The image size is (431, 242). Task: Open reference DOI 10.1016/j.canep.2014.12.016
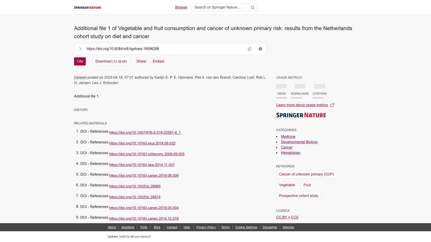pos(144,218)
